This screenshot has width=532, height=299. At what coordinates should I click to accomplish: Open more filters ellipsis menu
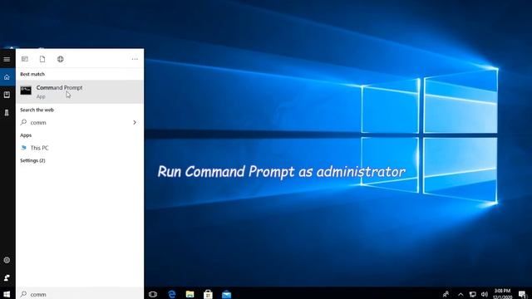(x=135, y=59)
